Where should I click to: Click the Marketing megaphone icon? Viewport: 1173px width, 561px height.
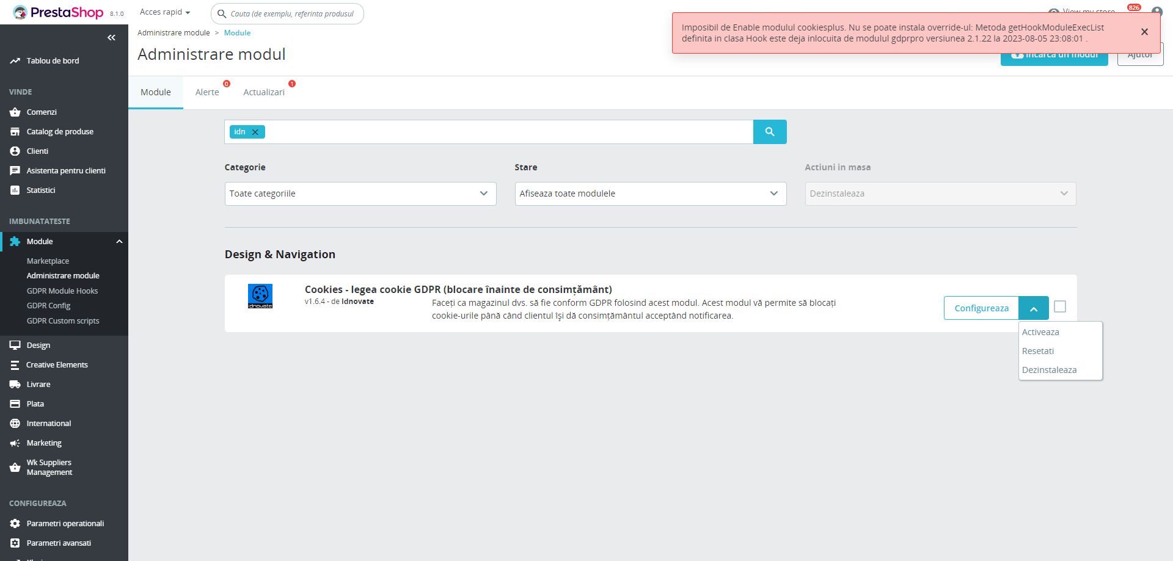click(x=15, y=443)
